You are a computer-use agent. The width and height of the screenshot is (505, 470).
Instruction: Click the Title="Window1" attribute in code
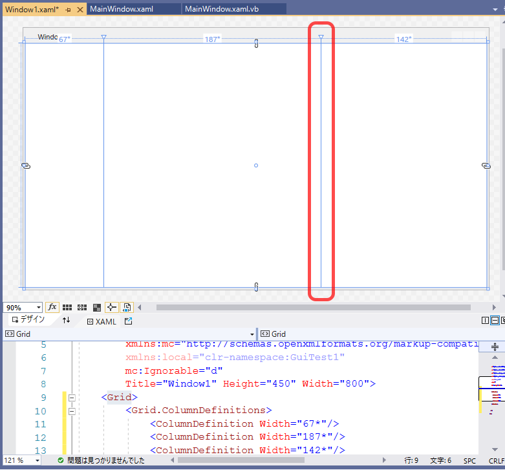[171, 384]
